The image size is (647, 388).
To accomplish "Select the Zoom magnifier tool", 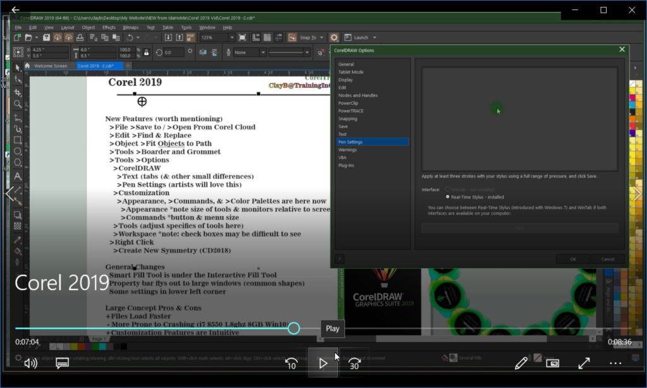I will click(x=17, y=104).
